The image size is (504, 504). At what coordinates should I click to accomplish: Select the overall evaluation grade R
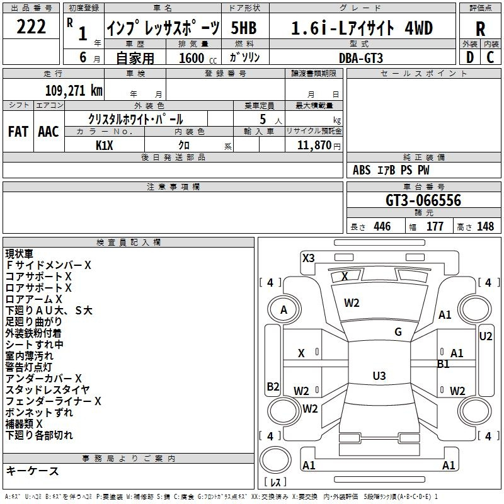(480, 28)
